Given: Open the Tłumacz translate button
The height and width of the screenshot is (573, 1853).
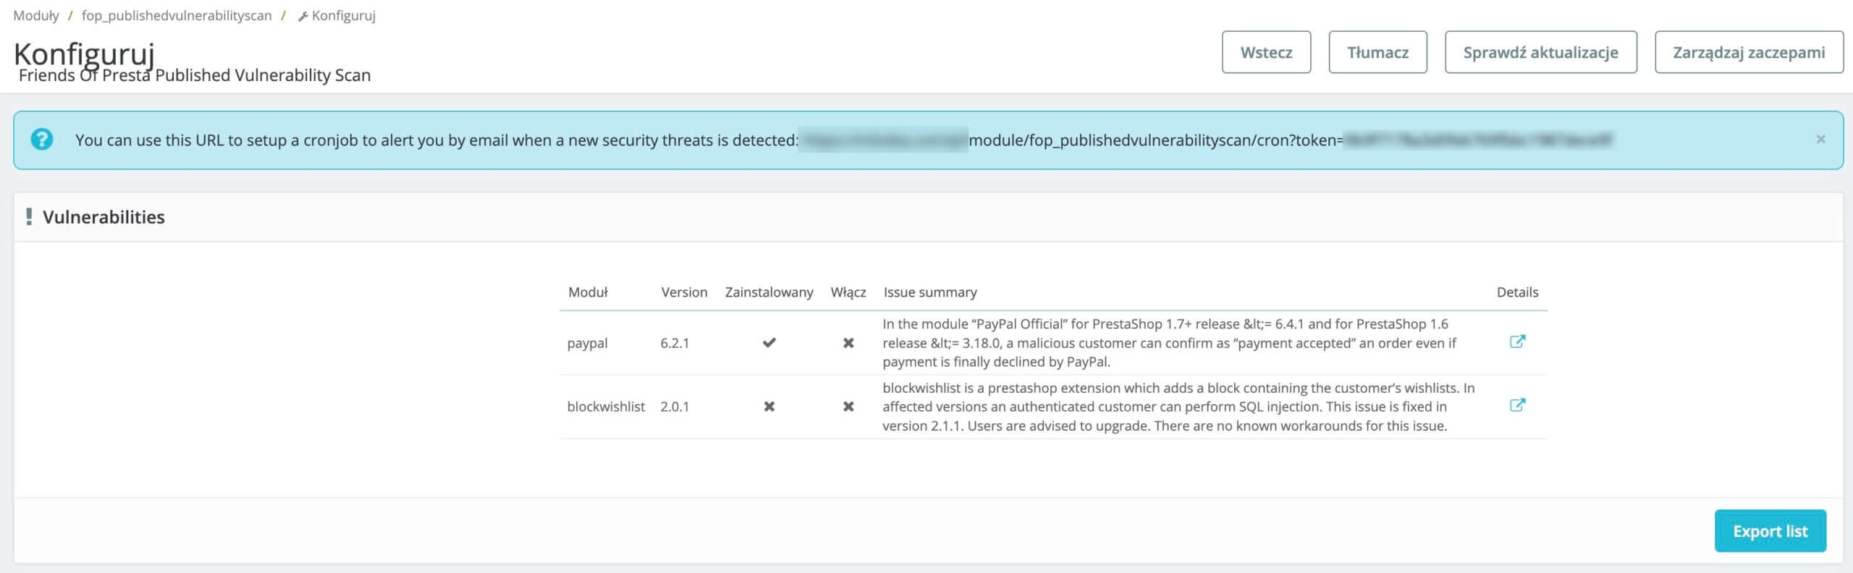Looking at the screenshot, I should tap(1377, 52).
